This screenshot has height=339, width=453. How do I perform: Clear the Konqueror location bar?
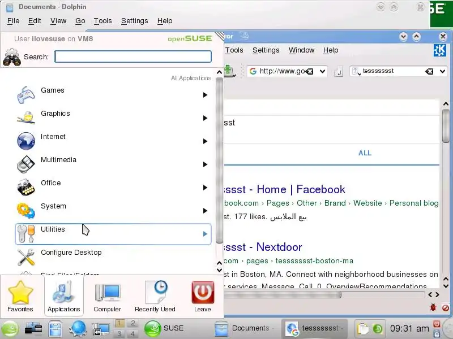(x=310, y=71)
